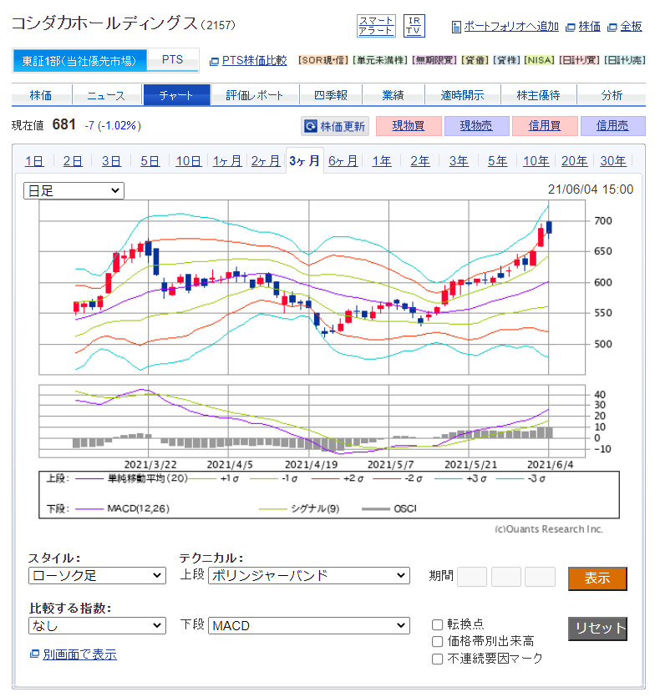
Task: Open the 全板 link
Action: [x=631, y=27]
